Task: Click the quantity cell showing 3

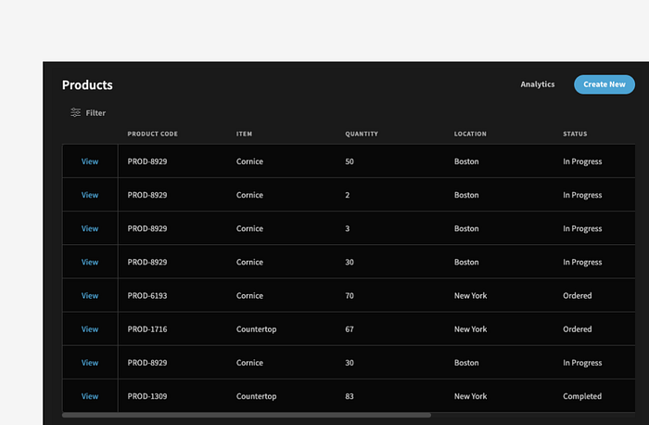Action: click(x=348, y=228)
